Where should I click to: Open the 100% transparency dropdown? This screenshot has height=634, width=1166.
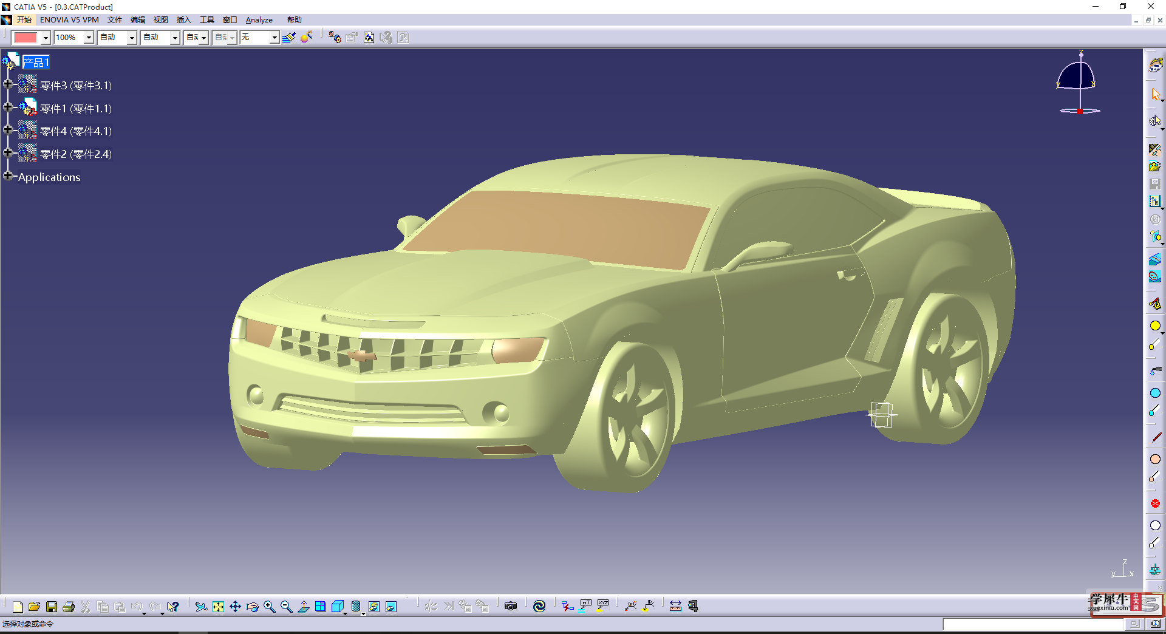(x=89, y=38)
